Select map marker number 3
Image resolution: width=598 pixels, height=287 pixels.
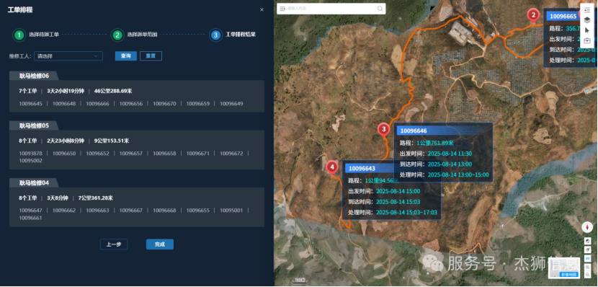383,130
